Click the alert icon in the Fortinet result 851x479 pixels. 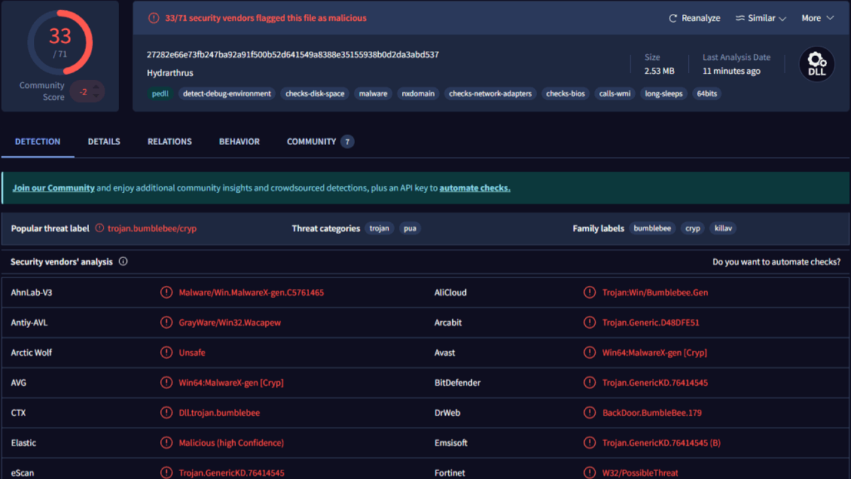(590, 473)
